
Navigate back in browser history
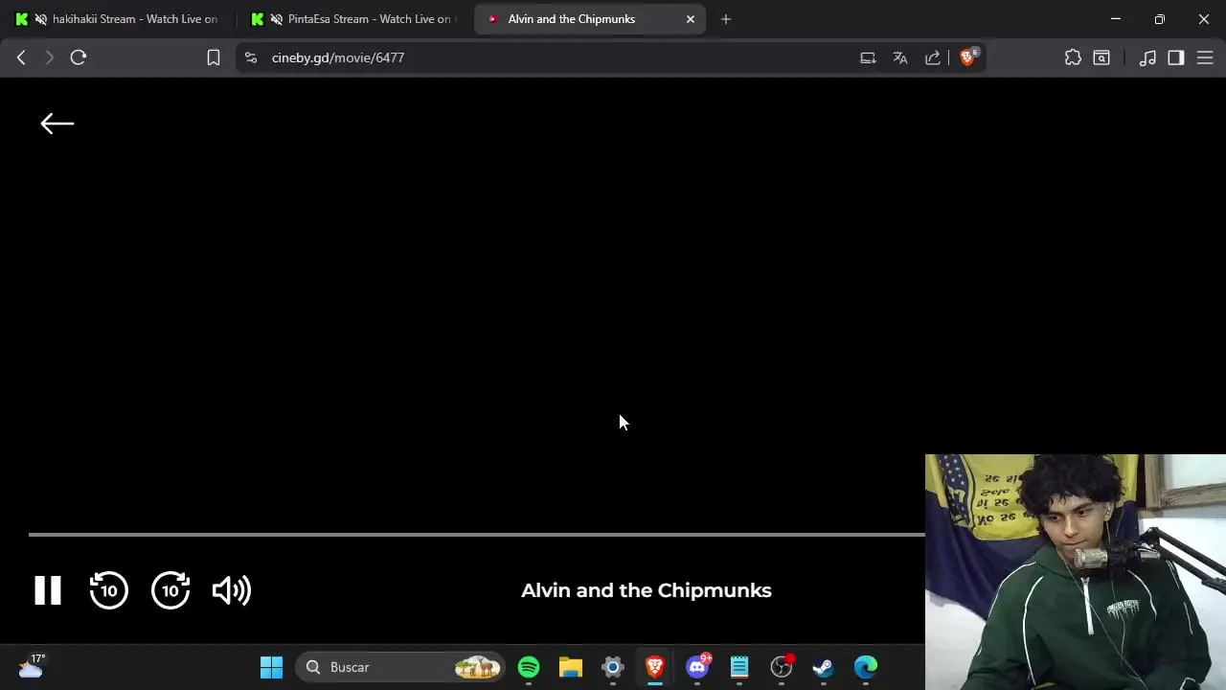21,57
